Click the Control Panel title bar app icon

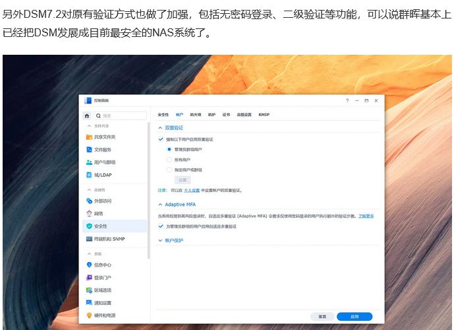[88, 100]
